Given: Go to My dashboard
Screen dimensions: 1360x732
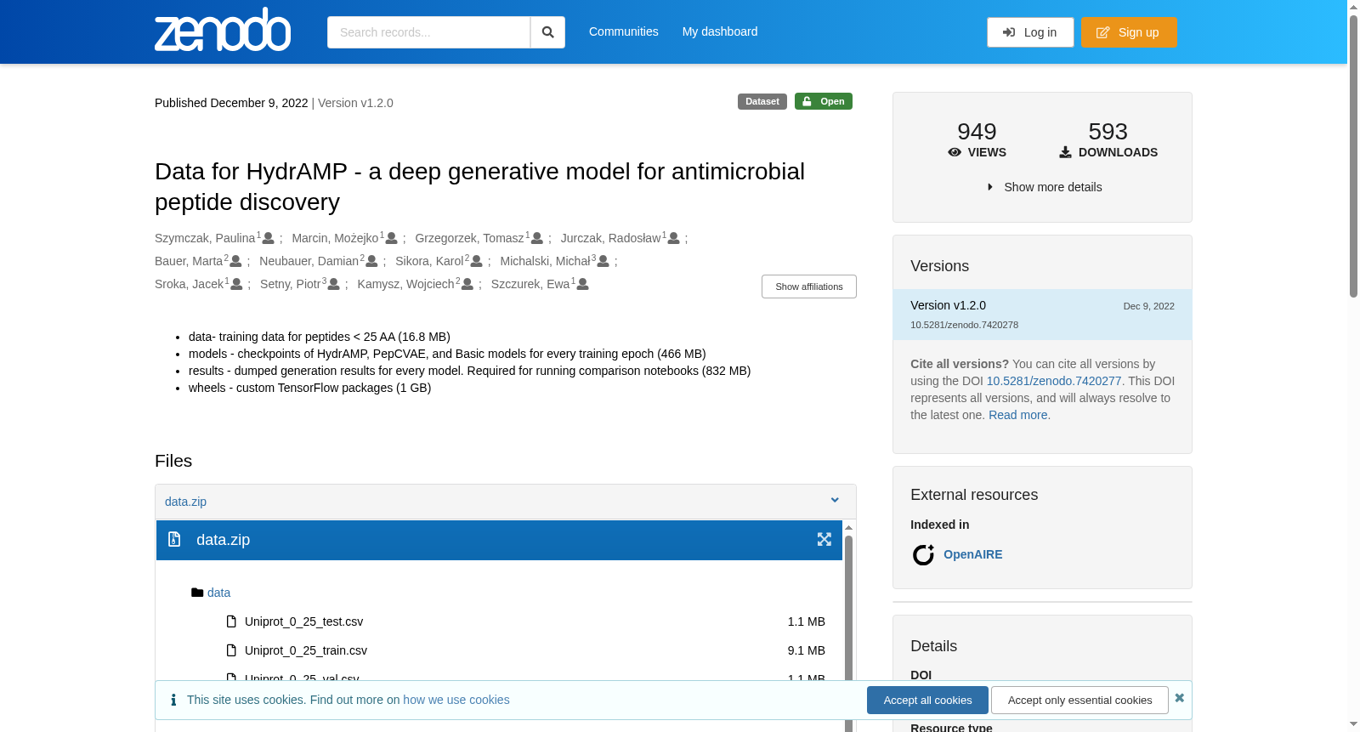Looking at the screenshot, I should (x=719, y=31).
